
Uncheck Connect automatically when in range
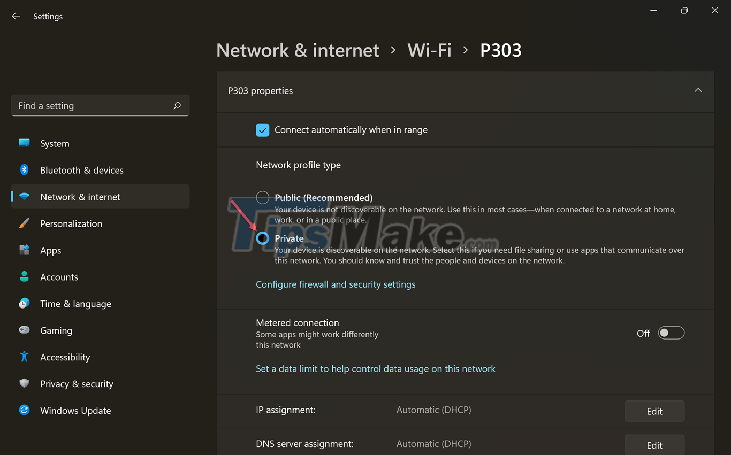[262, 129]
